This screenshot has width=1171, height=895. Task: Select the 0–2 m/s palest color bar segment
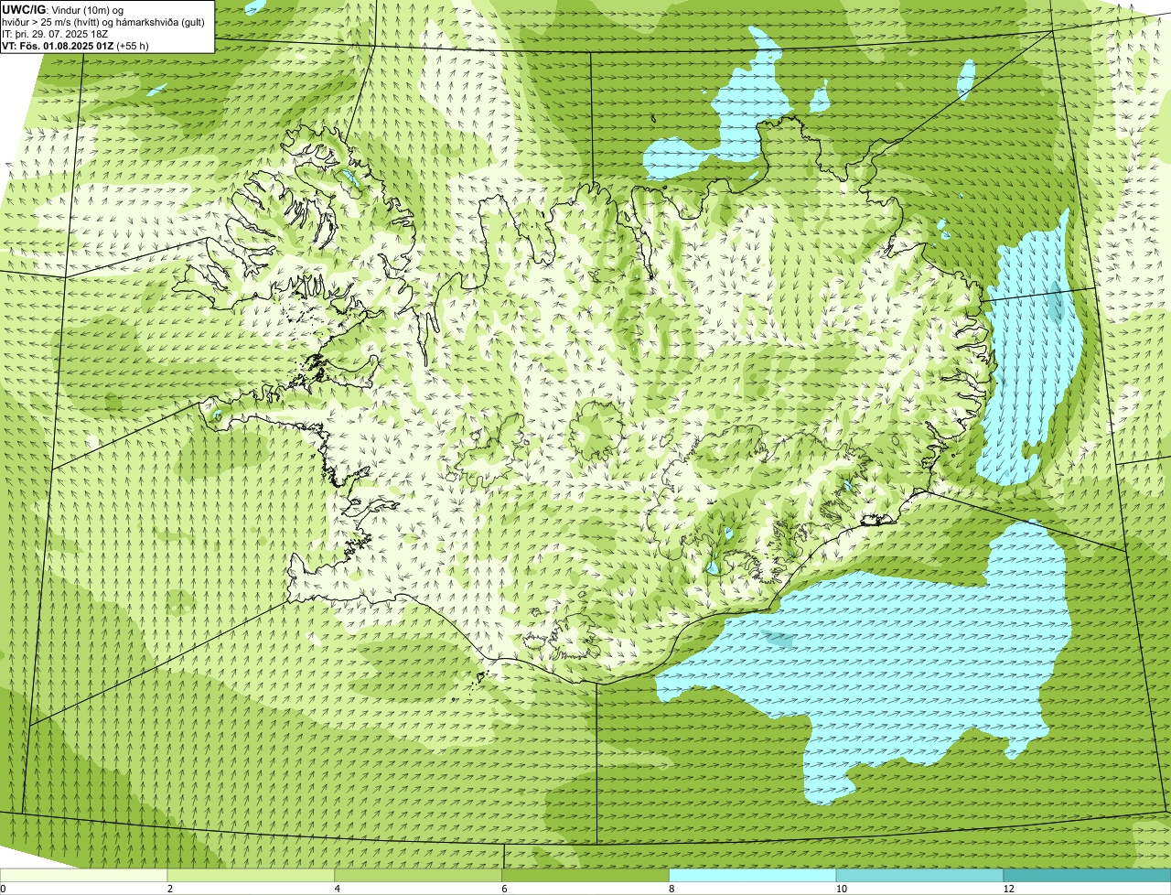point(84,875)
